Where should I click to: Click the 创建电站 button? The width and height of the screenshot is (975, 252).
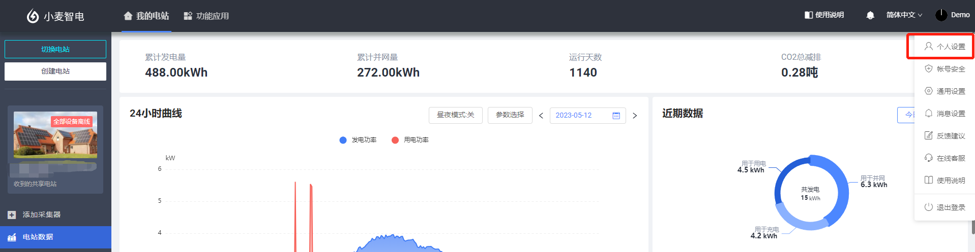pos(55,71)
